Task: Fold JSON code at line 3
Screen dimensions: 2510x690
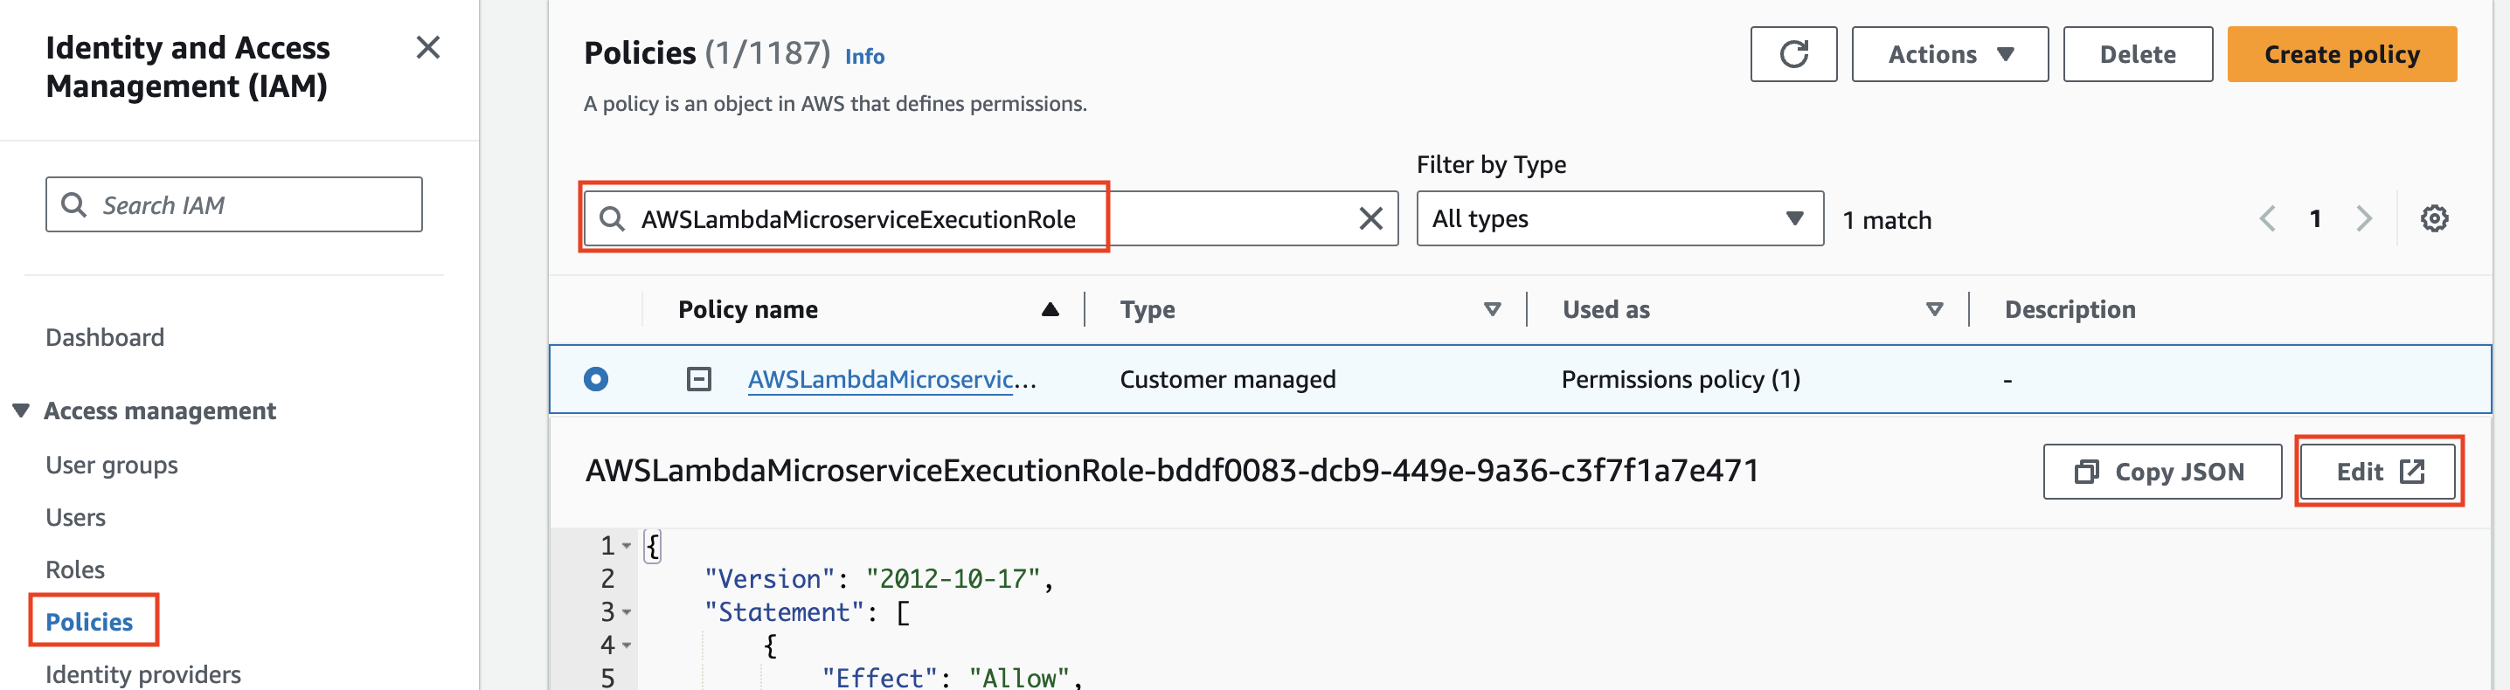Action: click(627, 612)
